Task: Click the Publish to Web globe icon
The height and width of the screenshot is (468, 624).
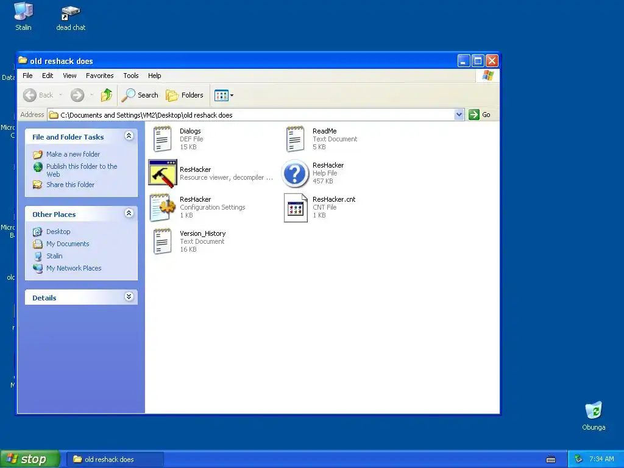Action: [x=38, y=167]
